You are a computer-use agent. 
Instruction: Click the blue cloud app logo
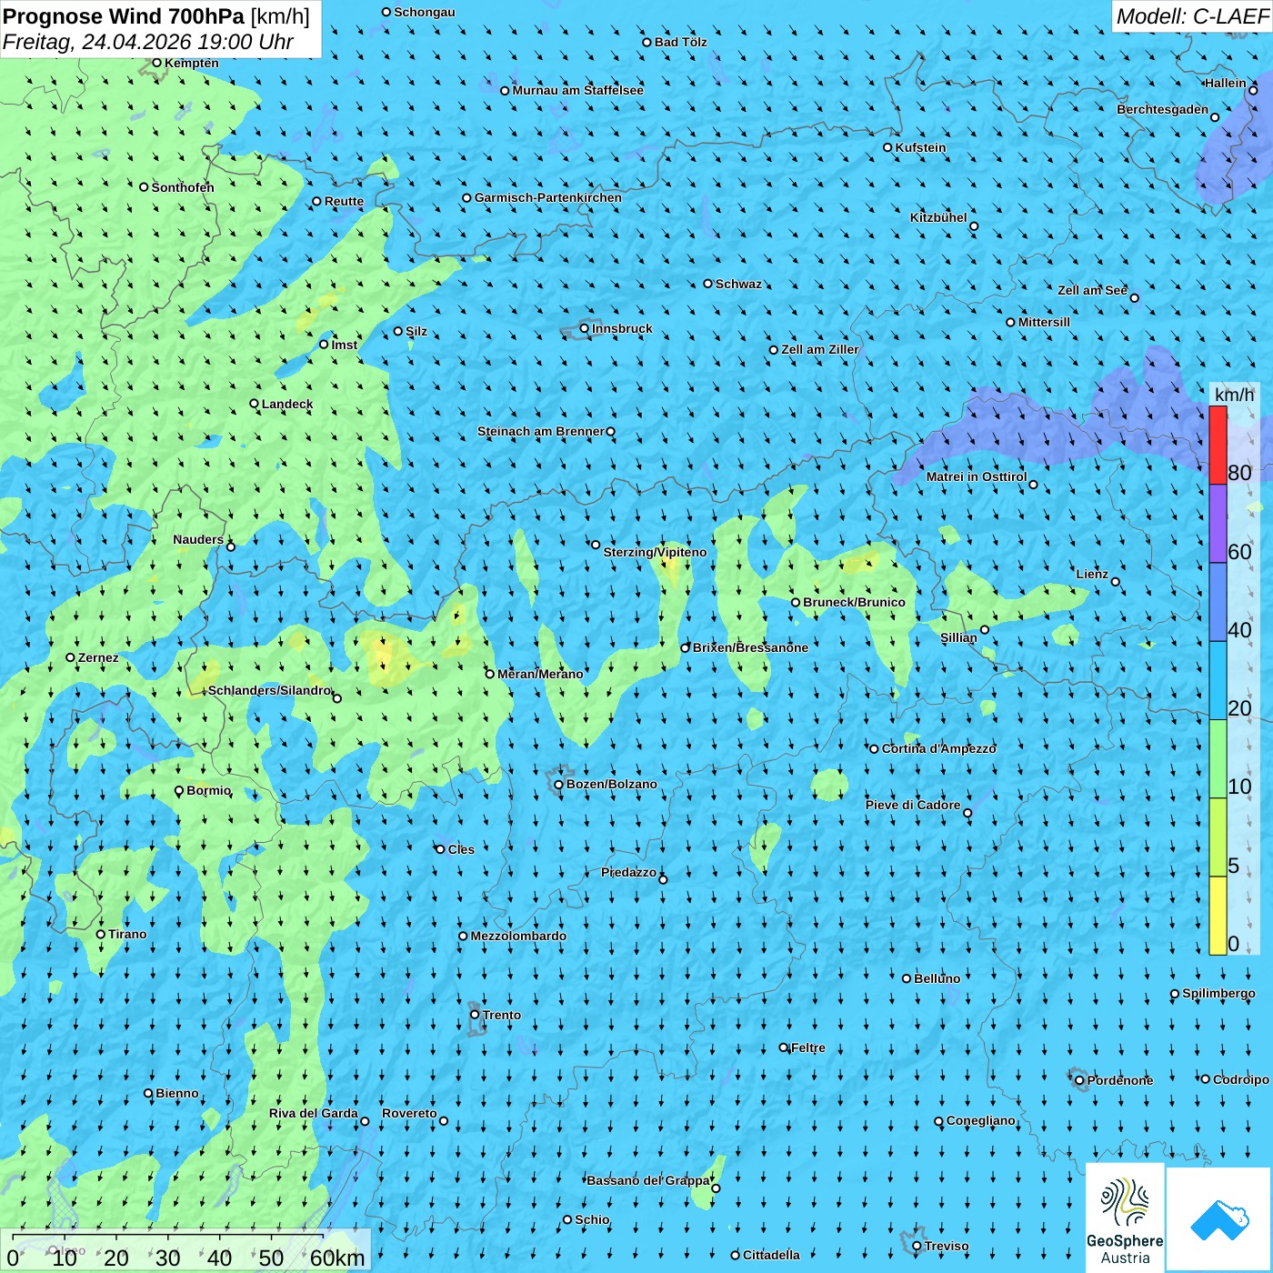pos(1219,1219)
